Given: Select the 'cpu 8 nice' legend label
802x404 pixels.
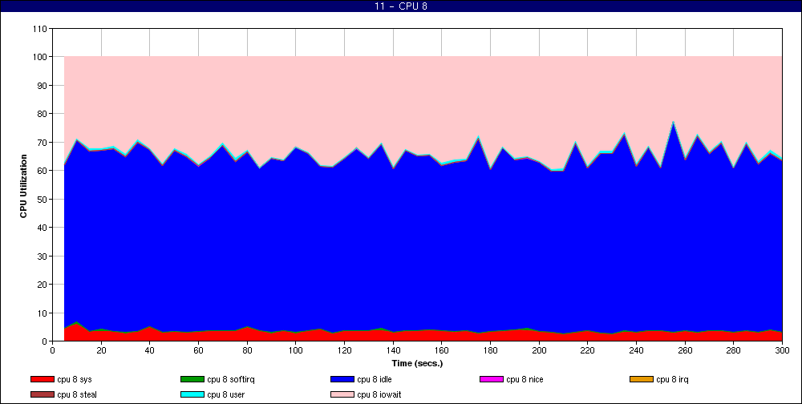Looking at the screenshot, I should 525,379.
